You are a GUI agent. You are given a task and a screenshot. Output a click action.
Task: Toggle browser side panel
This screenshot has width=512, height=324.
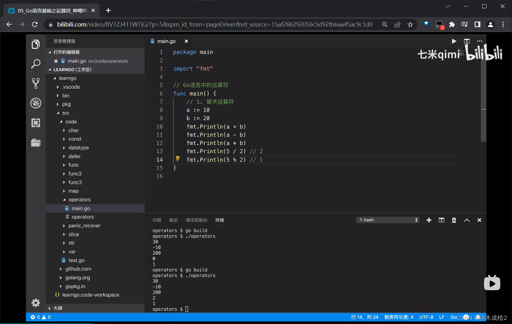pos(477,25)
